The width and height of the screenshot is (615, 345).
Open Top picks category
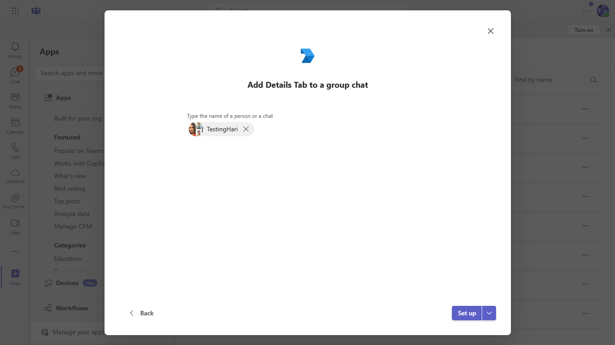click(67, 201)
